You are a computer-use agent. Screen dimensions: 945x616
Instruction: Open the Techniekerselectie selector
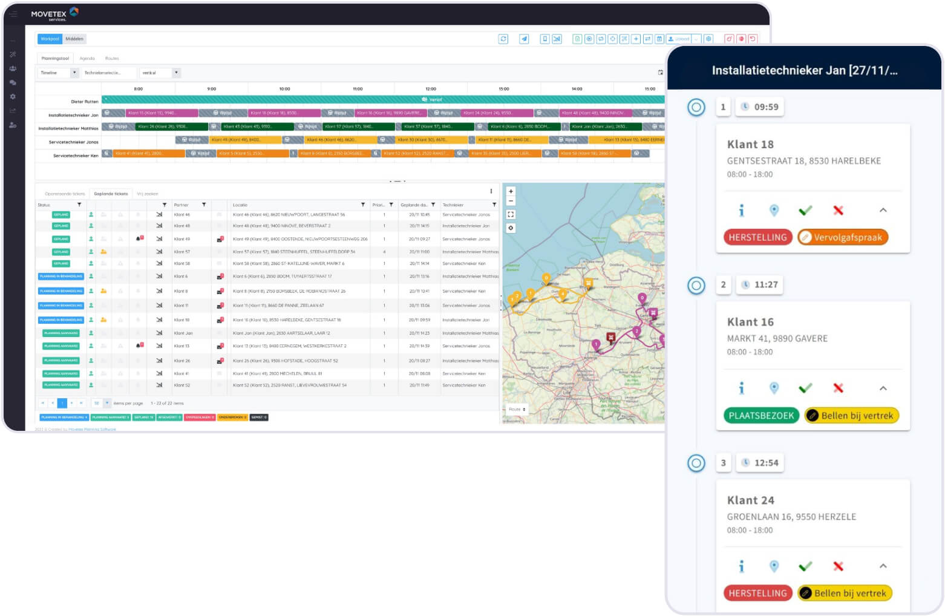(x=109, y=73)
